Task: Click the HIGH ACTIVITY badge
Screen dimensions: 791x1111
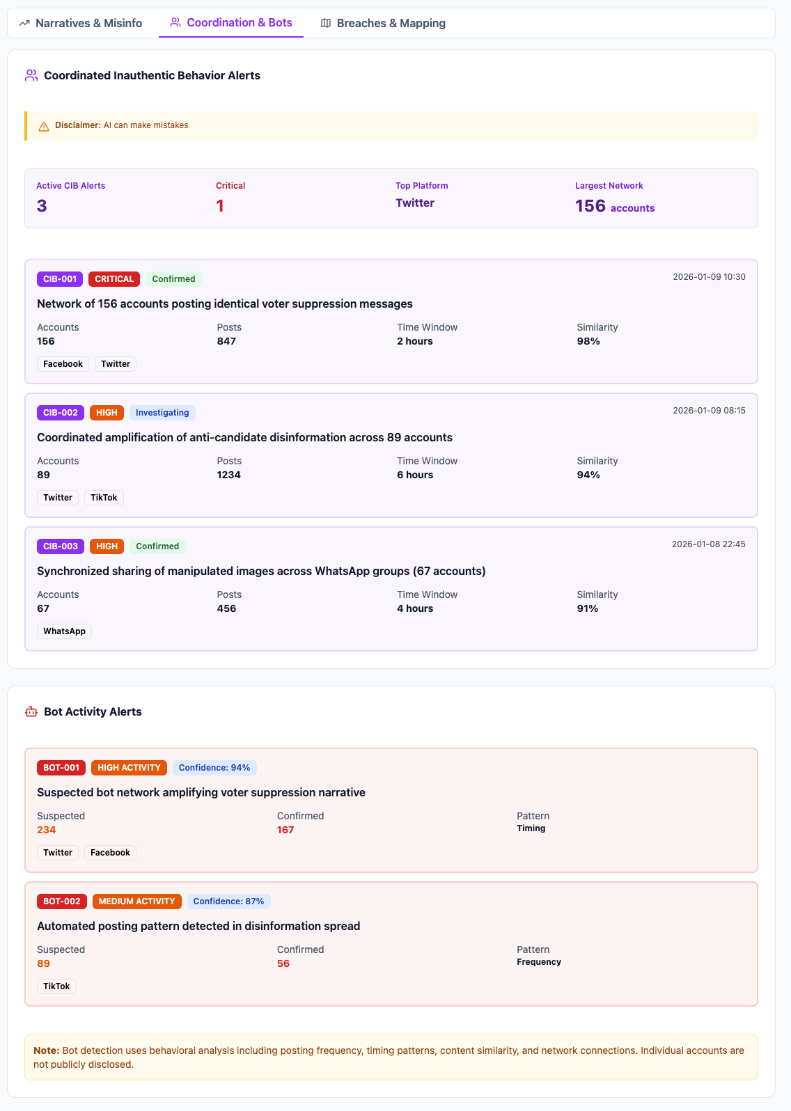Action: tap(129, 768)
